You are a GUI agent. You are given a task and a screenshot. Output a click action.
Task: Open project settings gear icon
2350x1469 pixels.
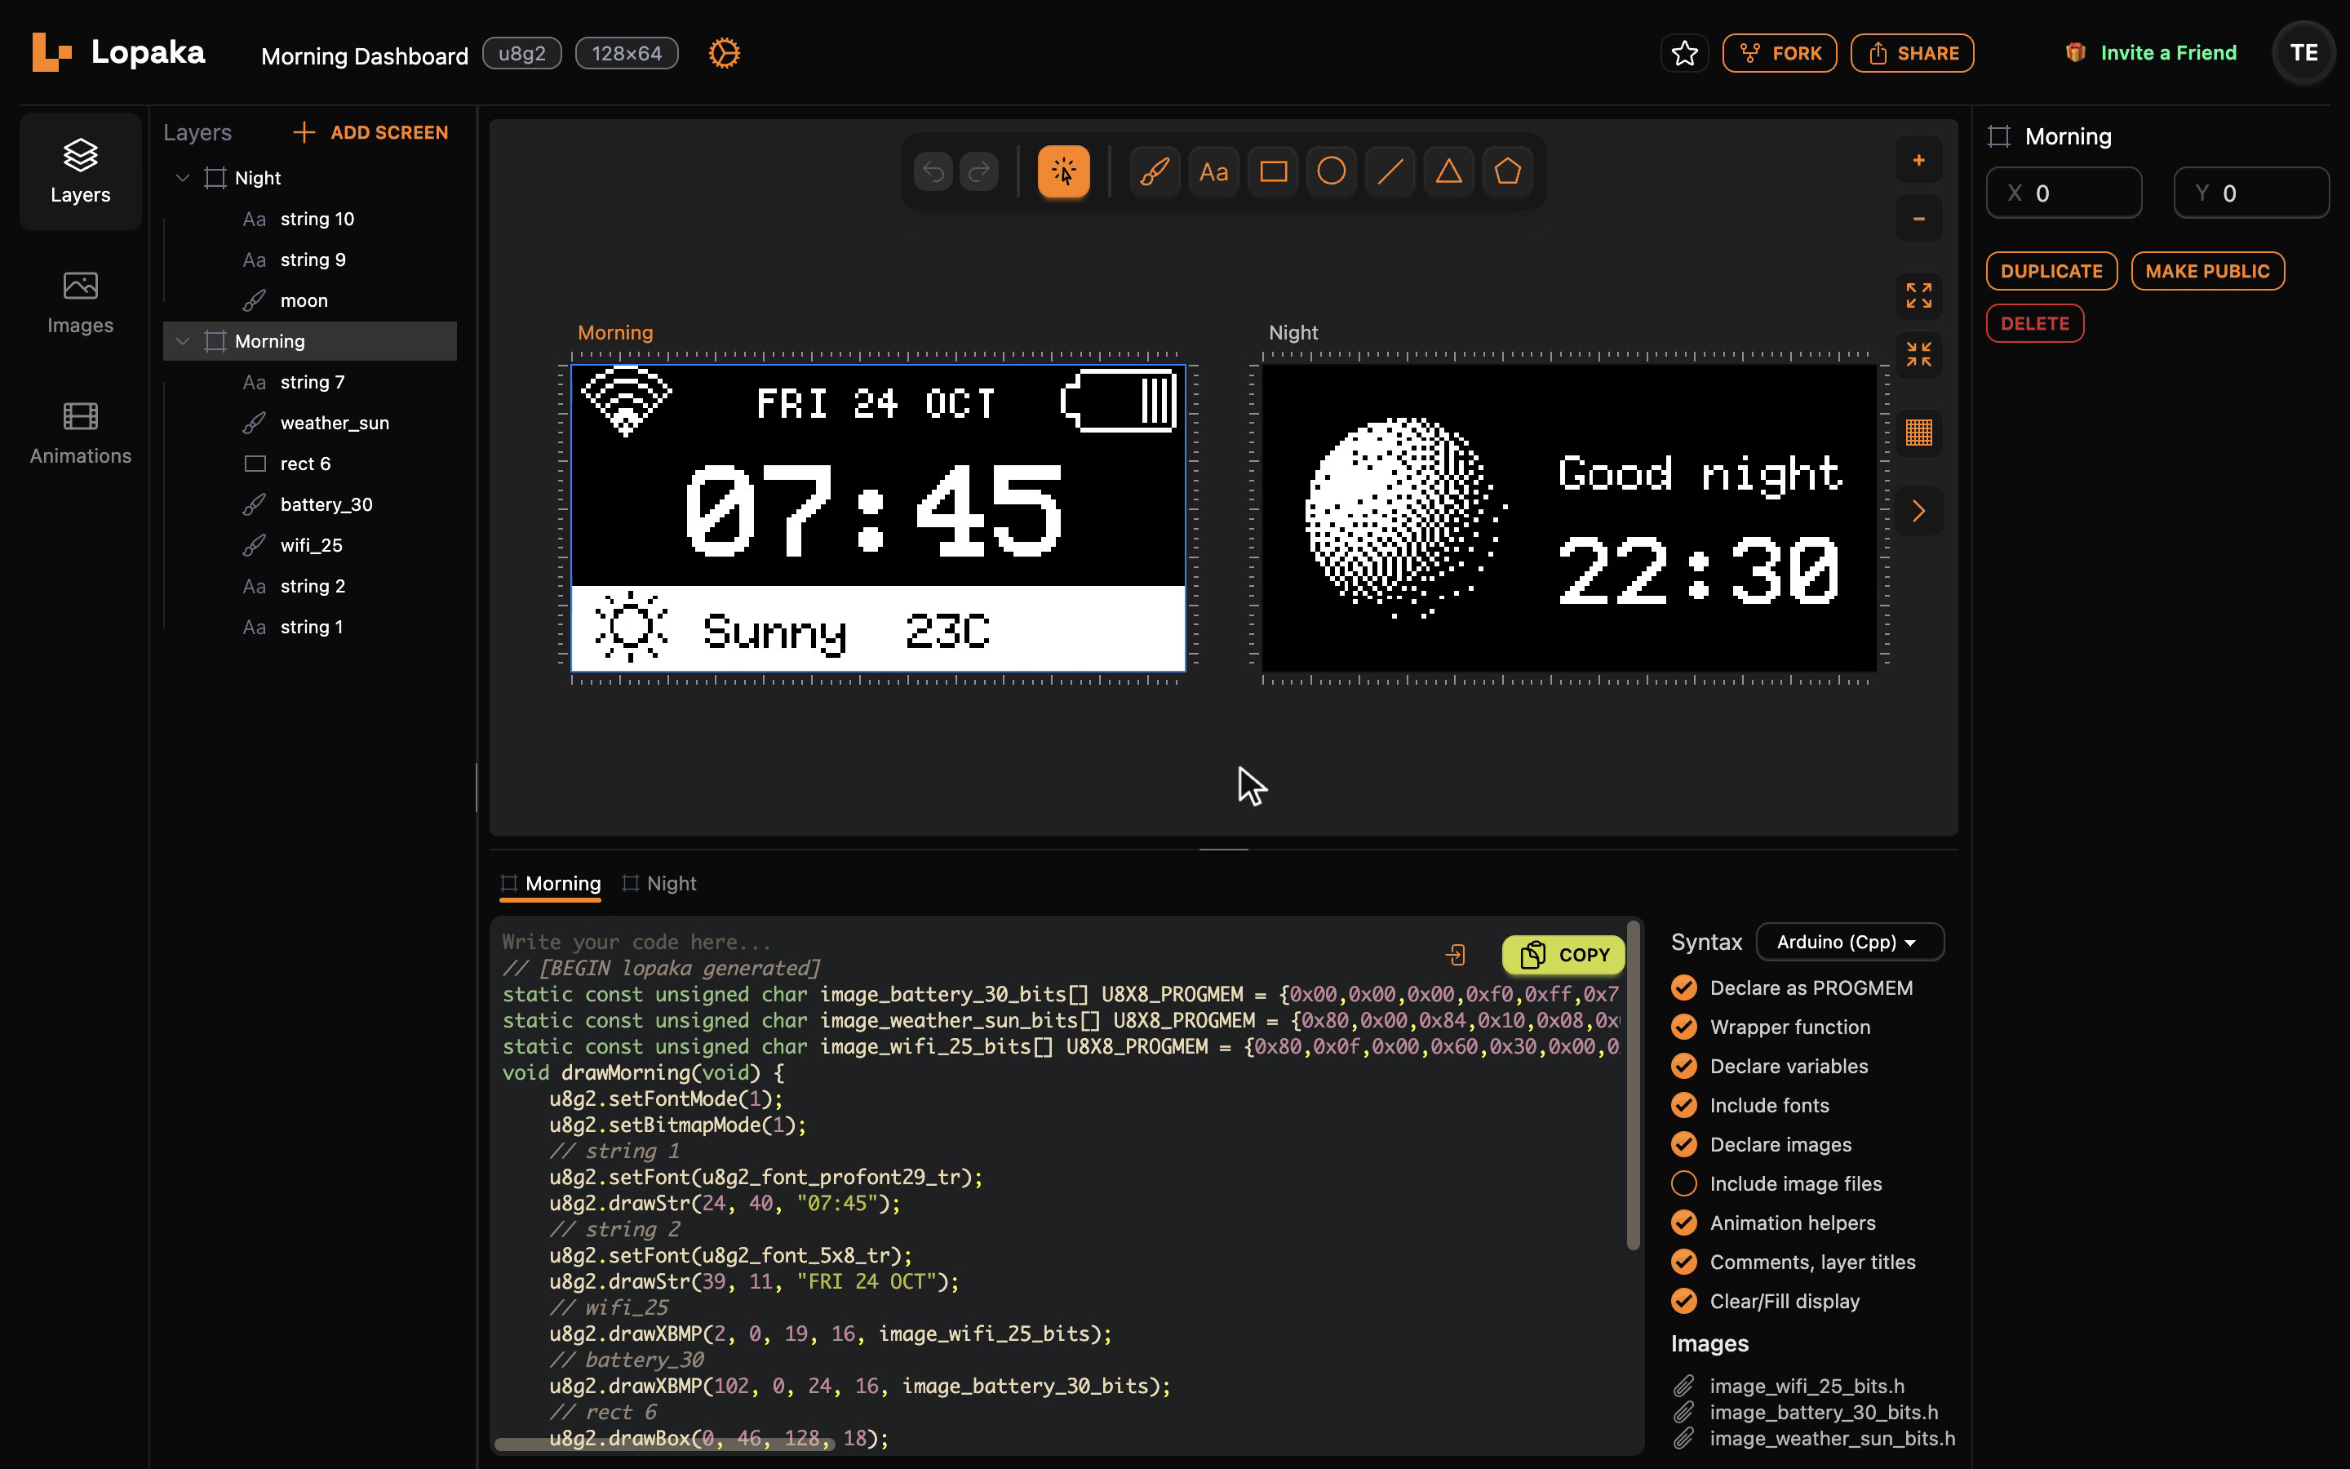(x=724, y=52)
